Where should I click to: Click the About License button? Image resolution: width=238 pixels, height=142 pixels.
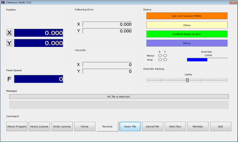[x=39, y=127]
